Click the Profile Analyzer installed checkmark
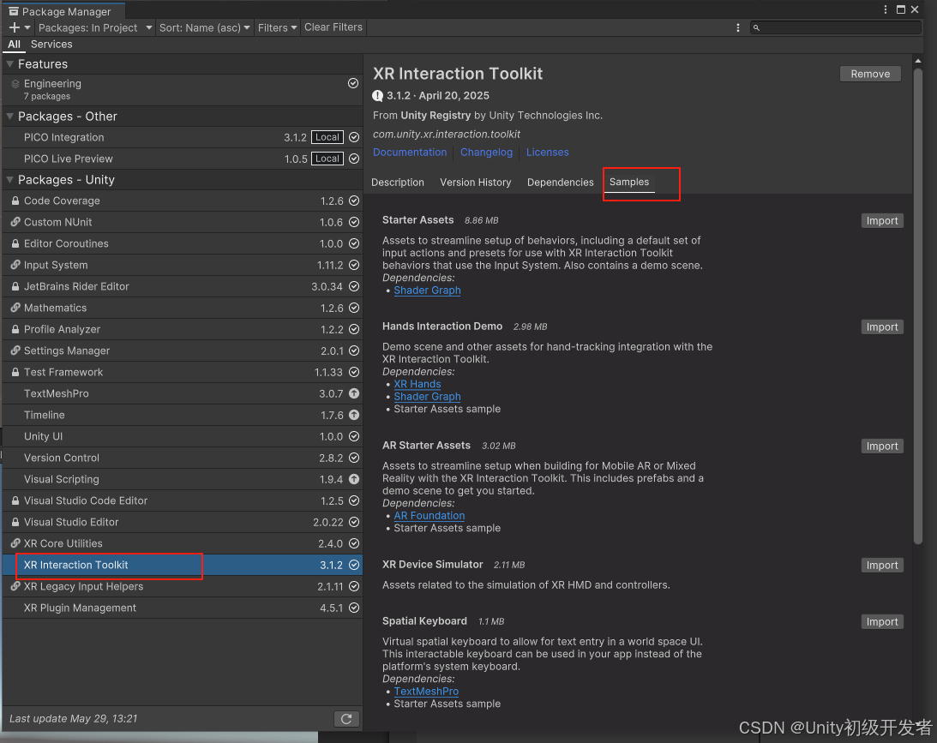937x743 pixels. tap(354, 330)
